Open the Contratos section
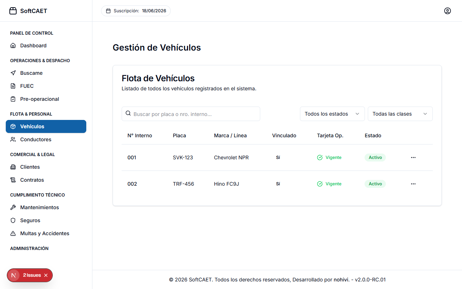The height and width of the screenshot is (289, 462). 46,180
